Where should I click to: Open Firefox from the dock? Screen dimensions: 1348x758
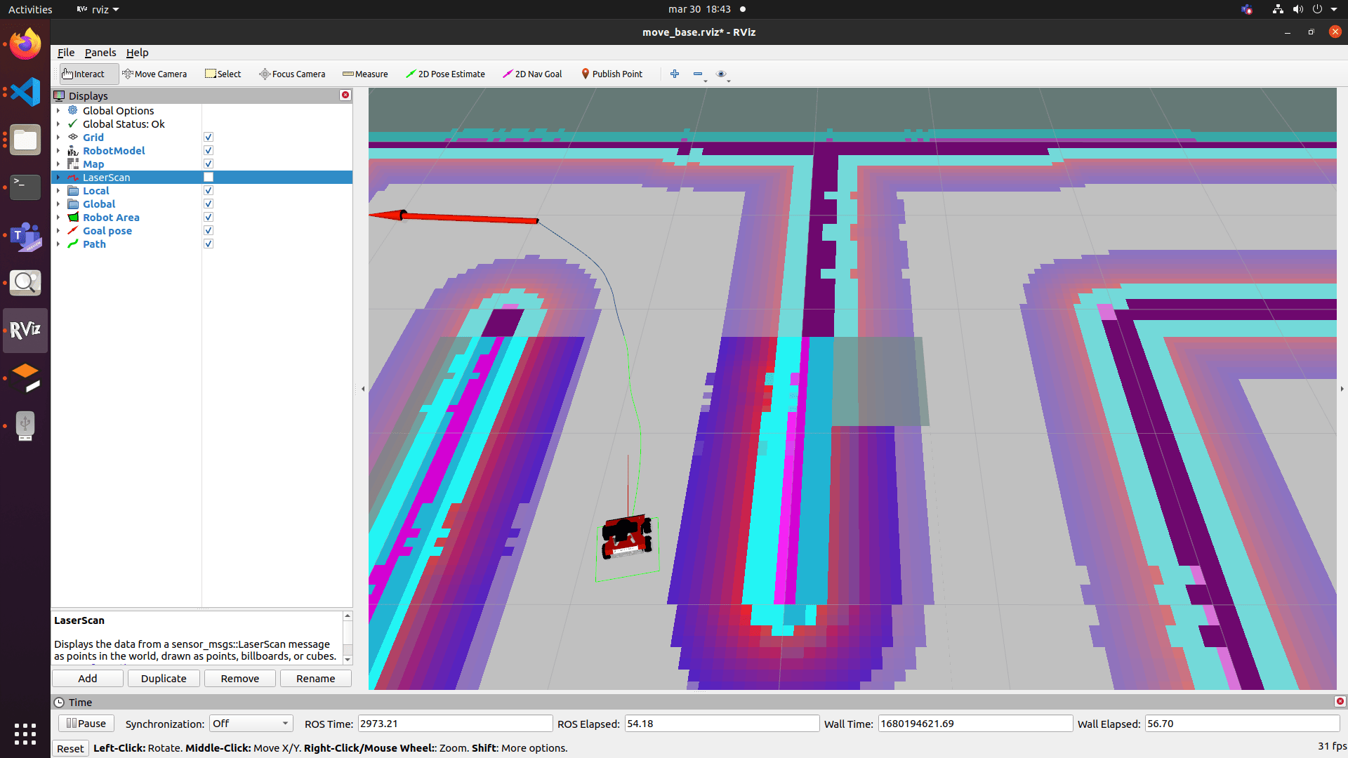[x=25, y=44]
